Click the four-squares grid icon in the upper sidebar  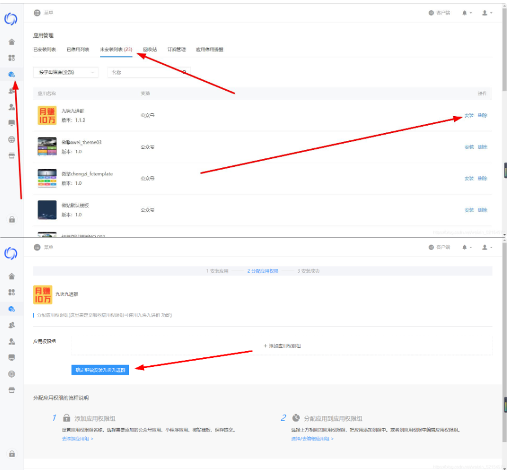tap(12, 58)
